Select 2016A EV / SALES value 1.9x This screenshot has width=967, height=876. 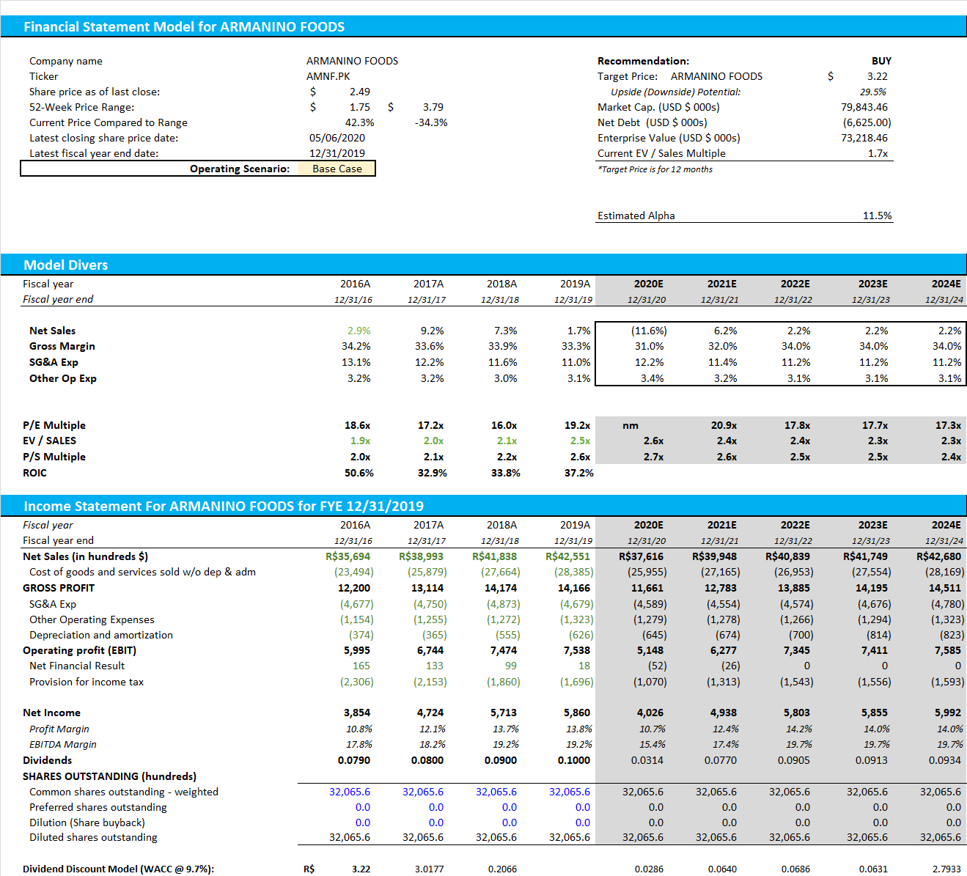tap(360, 441)
